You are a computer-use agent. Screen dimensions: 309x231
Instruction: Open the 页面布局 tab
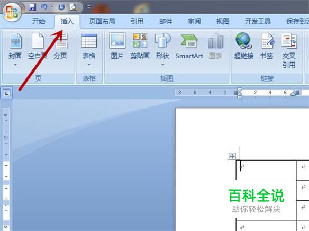(x=102, y=21)
